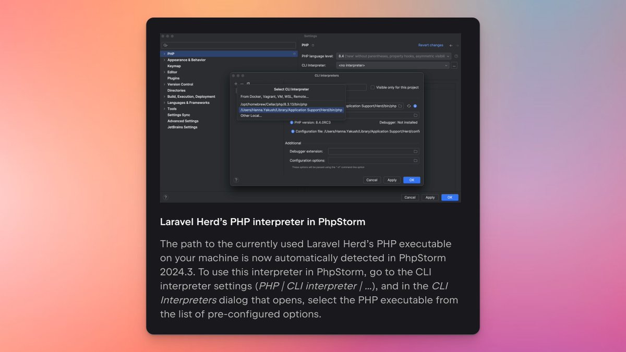The height and width of the screenshot is (352, 626).
Task: Expand the Tools settings node
Action: (164, 109)
